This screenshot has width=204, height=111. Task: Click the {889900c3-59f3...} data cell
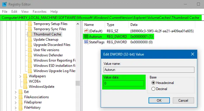(162, 31)
